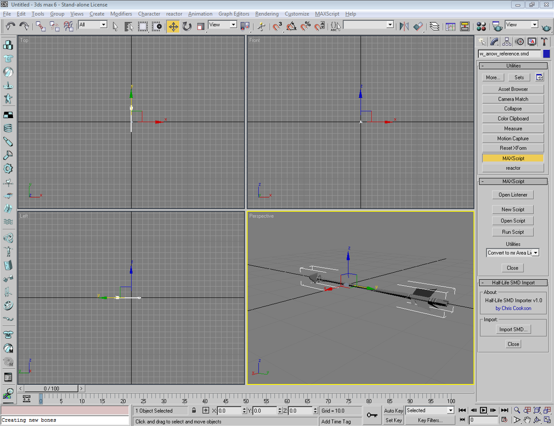
Task: Open the Selected key filter dropdown
Action: click(429, 410)
